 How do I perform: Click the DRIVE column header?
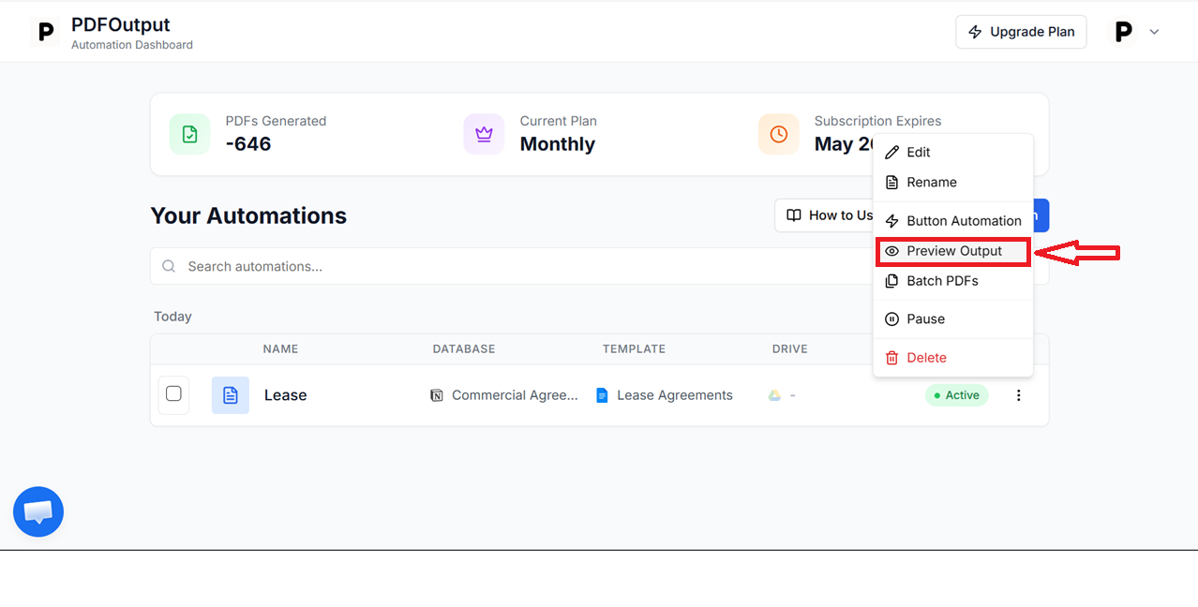pyautogui.click(x=790, y=348)
